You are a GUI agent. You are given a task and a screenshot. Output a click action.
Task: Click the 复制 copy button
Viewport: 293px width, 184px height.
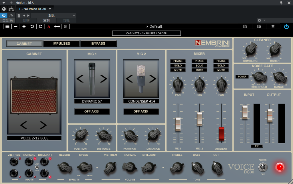(x=46, y=21)
